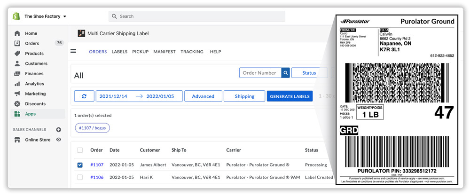This screenshot has height=196, width=470.
Task: Open the Finances section
Action: coord(34,73)
